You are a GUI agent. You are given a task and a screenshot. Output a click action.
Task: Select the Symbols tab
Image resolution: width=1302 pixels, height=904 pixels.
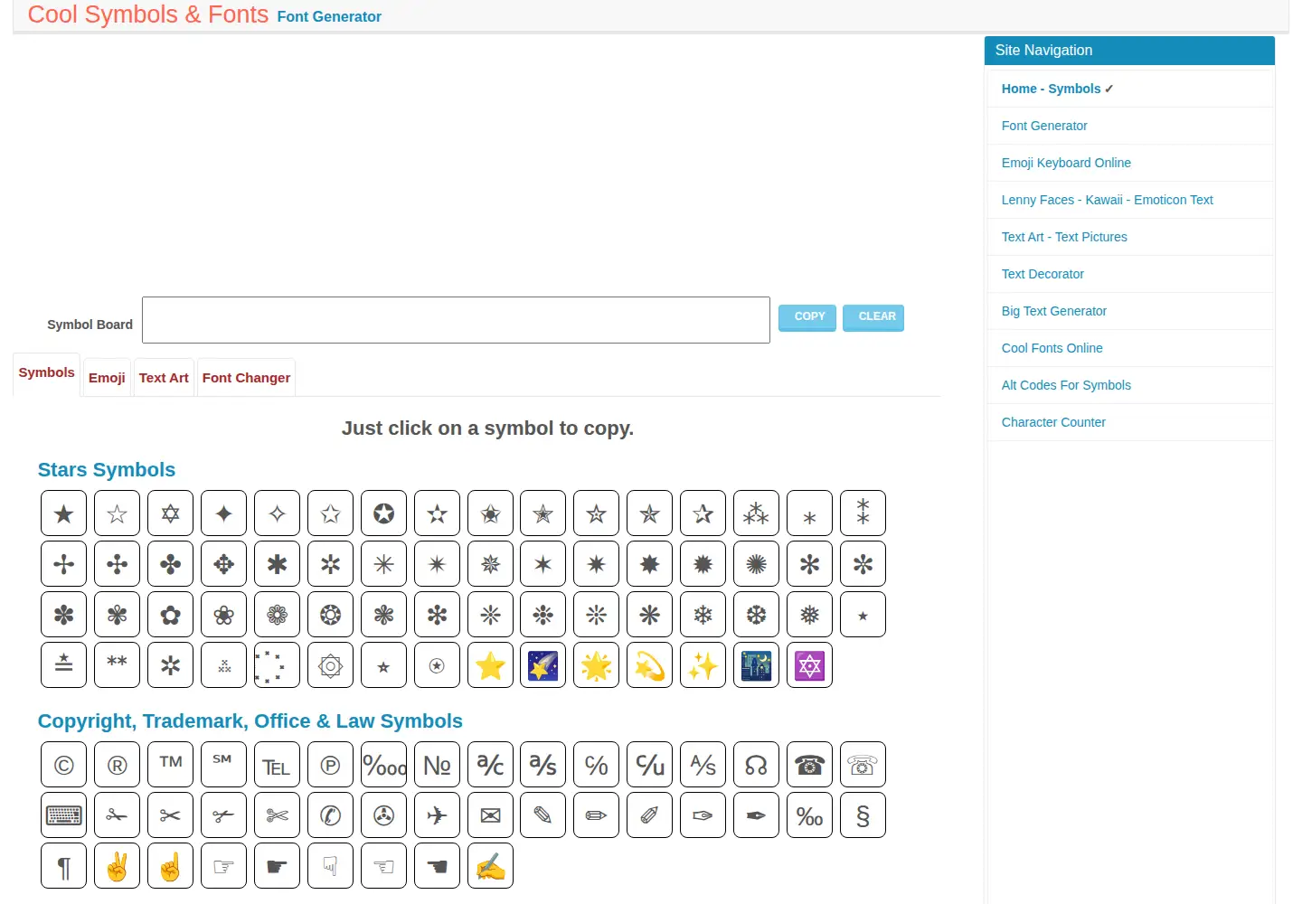[46, 373]
